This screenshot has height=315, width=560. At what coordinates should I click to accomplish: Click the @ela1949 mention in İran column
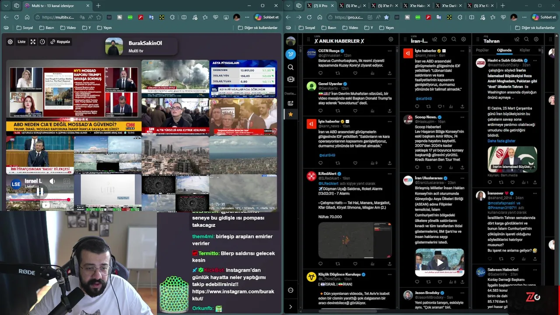423,99
